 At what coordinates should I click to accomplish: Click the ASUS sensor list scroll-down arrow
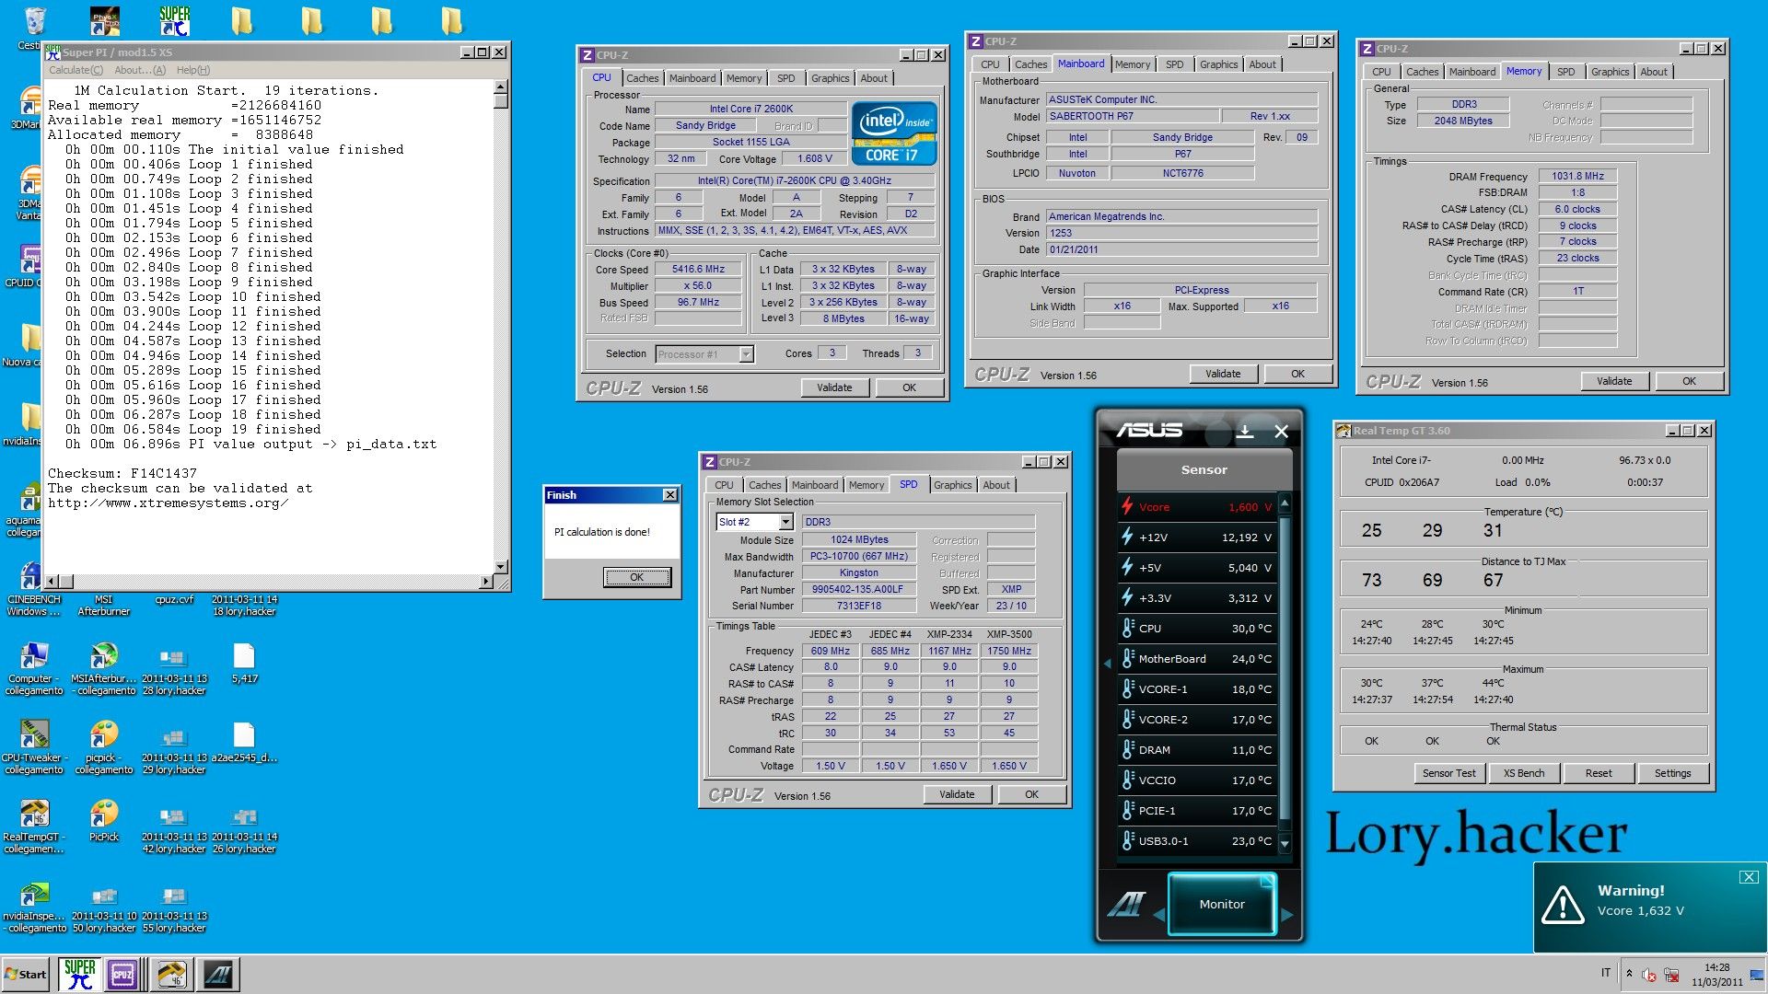(x=1285, y=843)
